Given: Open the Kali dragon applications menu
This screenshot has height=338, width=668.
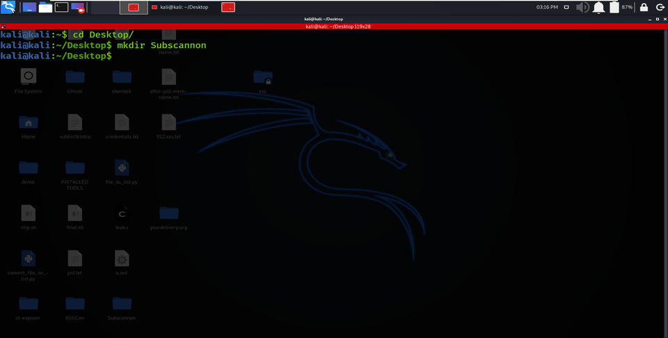Looking at the screenshot, I should 8,7.
